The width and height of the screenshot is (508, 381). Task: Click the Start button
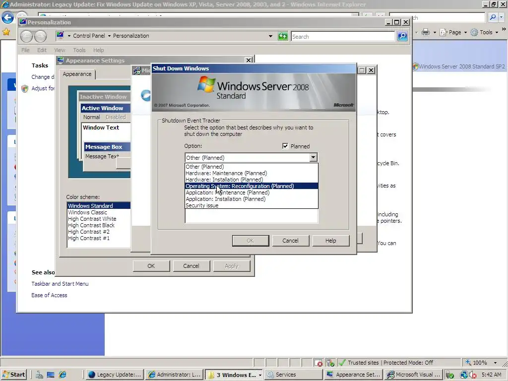click(13, 375)
